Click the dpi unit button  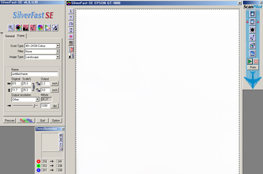point(55,106)
